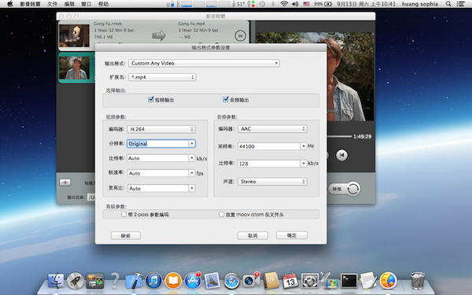Click the 确定 confirm button
Viewport: 472px width, 295px height.
point(292,235)
